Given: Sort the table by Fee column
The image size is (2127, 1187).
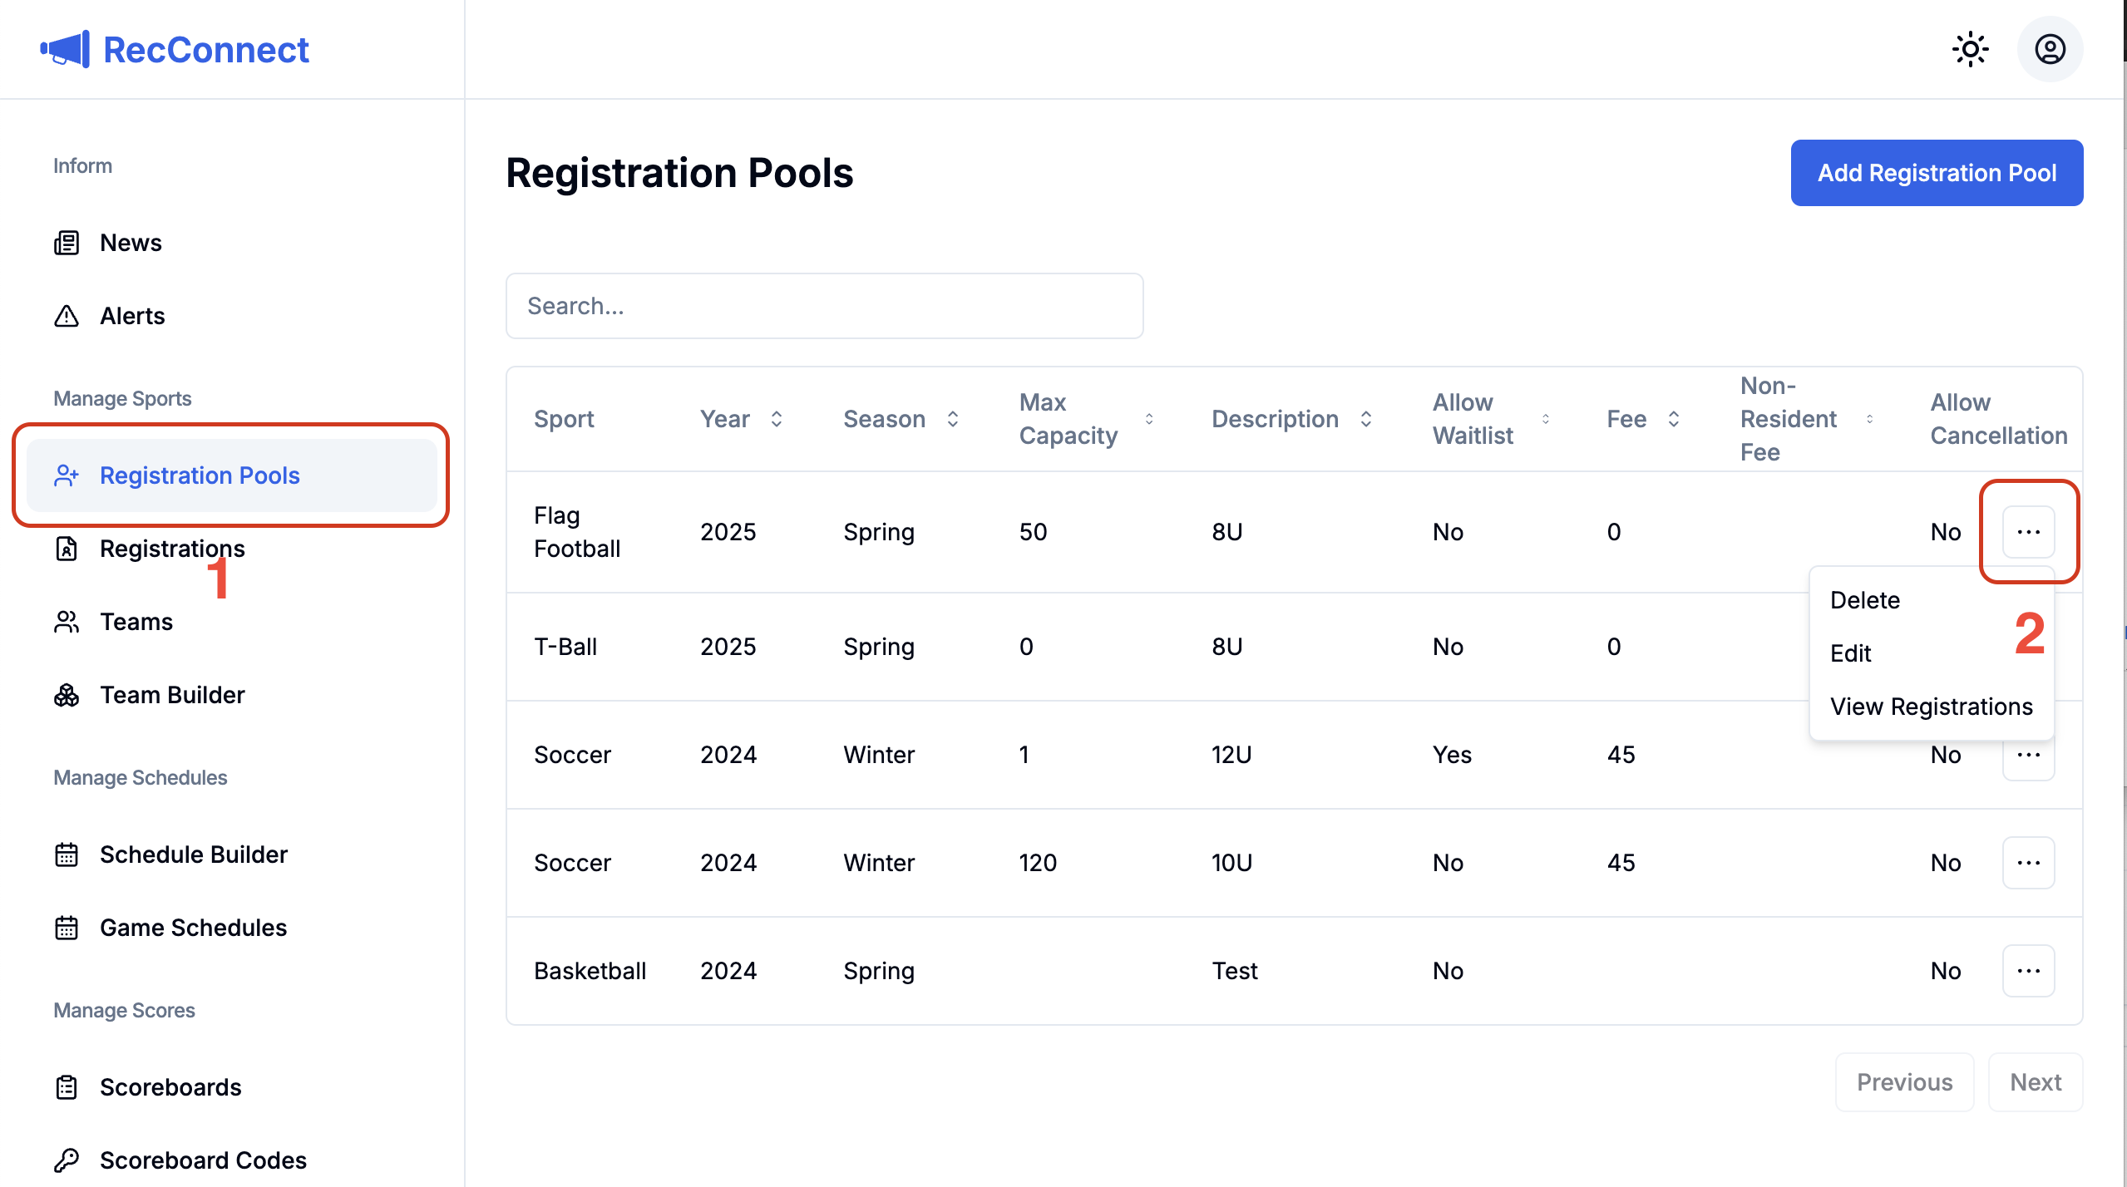Looking at the screenshot, I should (x=1673, y=419).
